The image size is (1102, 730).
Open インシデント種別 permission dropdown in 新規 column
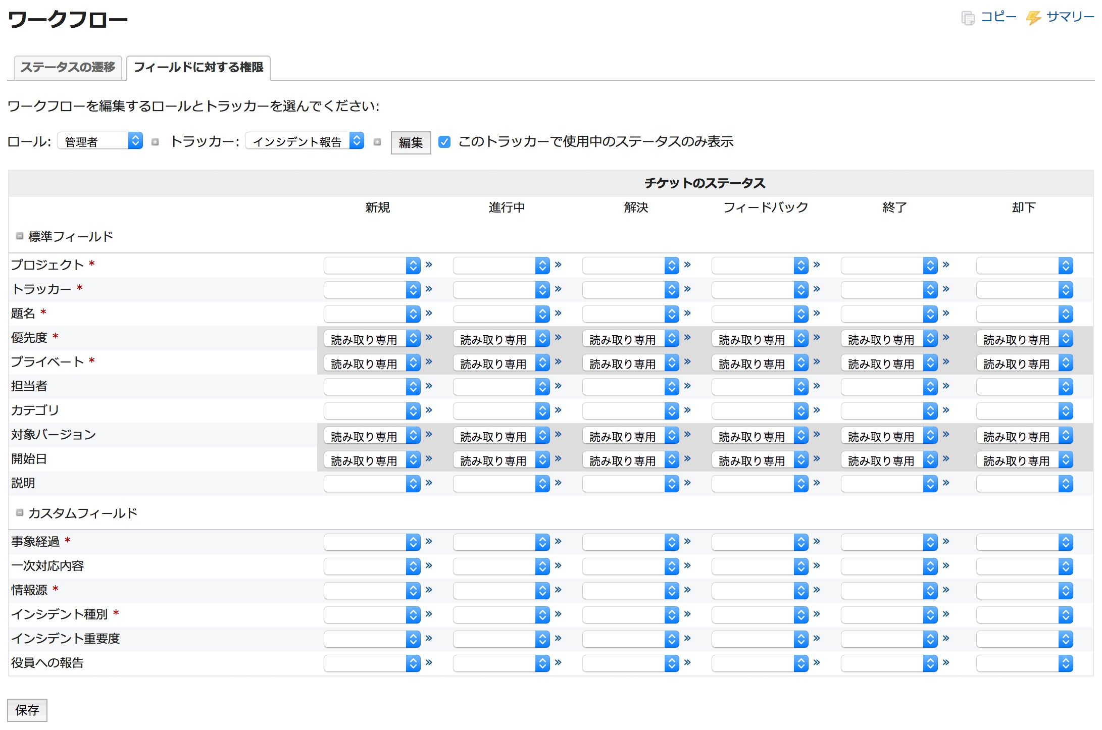tap(372, 615)
